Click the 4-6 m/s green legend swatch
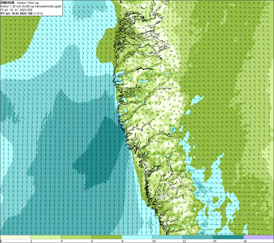This screenshot has width=274, height=243. [76, 237]
